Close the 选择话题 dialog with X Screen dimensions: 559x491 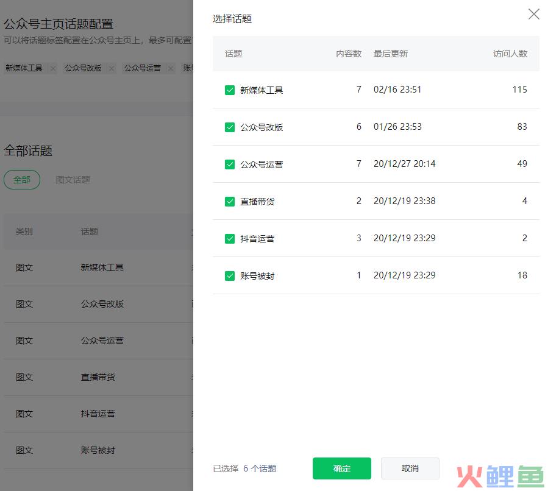point(533,14)
